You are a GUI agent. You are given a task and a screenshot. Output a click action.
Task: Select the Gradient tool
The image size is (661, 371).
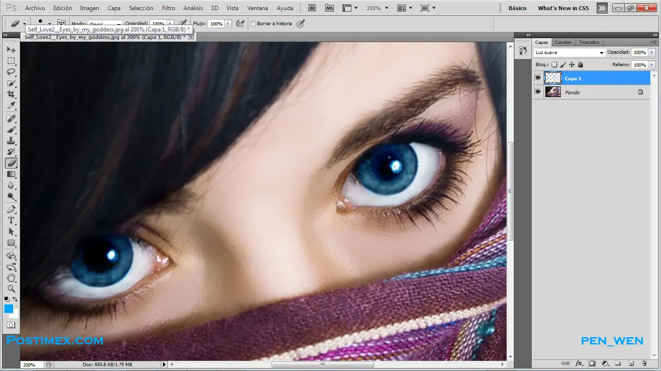[x=11, y=174]
